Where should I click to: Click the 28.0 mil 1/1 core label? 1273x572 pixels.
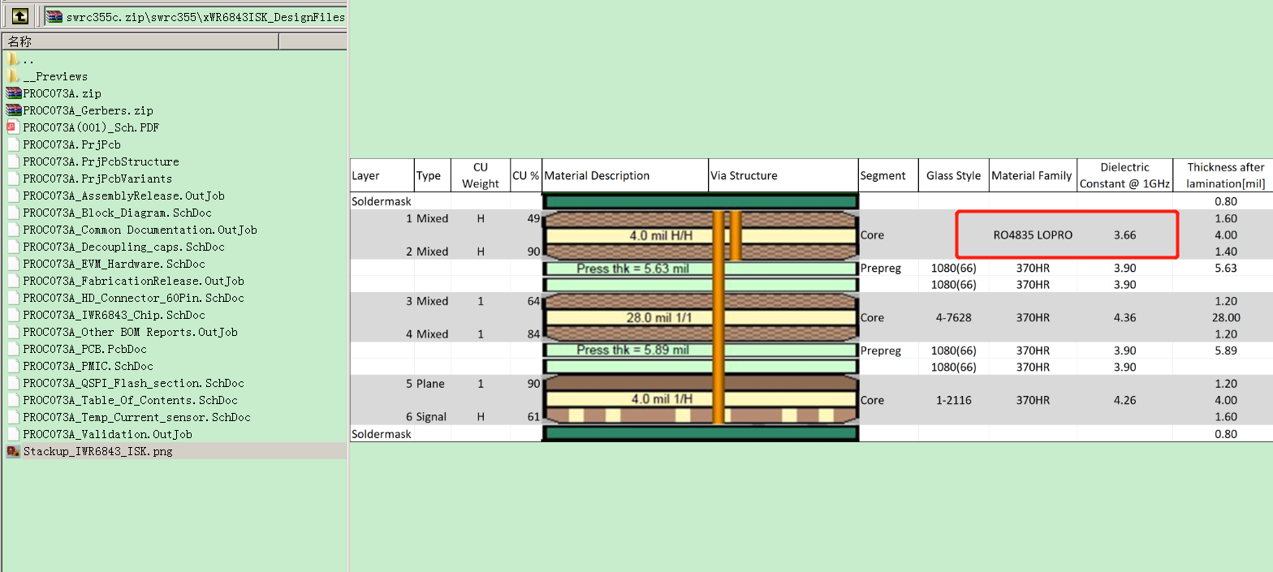(x=660, y=318)
